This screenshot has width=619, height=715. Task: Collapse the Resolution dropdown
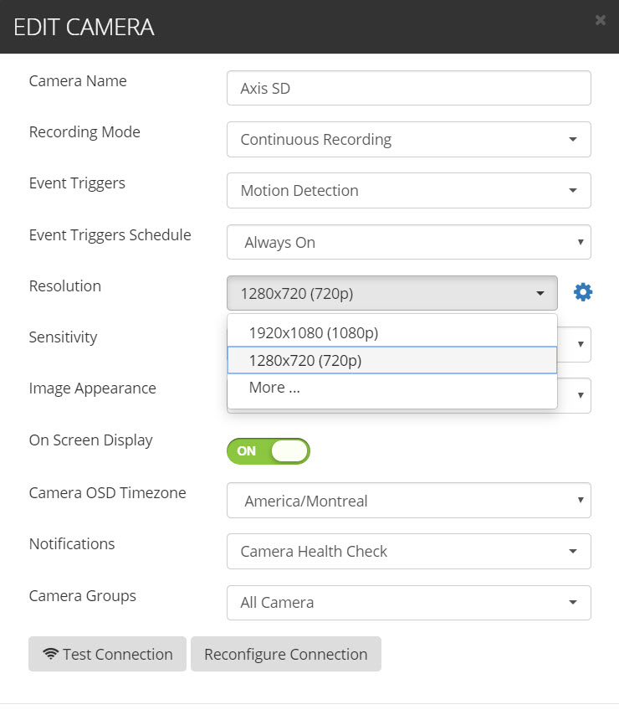[391, 293]
